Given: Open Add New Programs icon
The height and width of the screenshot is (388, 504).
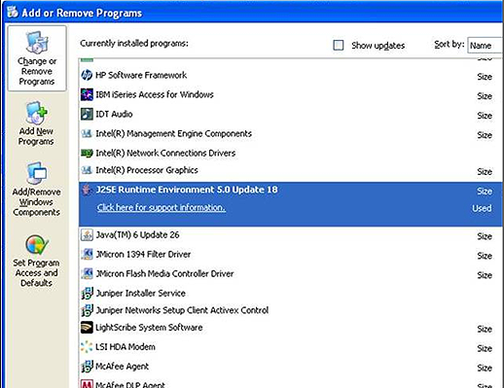Looking at the screenshot, I should point(36,113).
